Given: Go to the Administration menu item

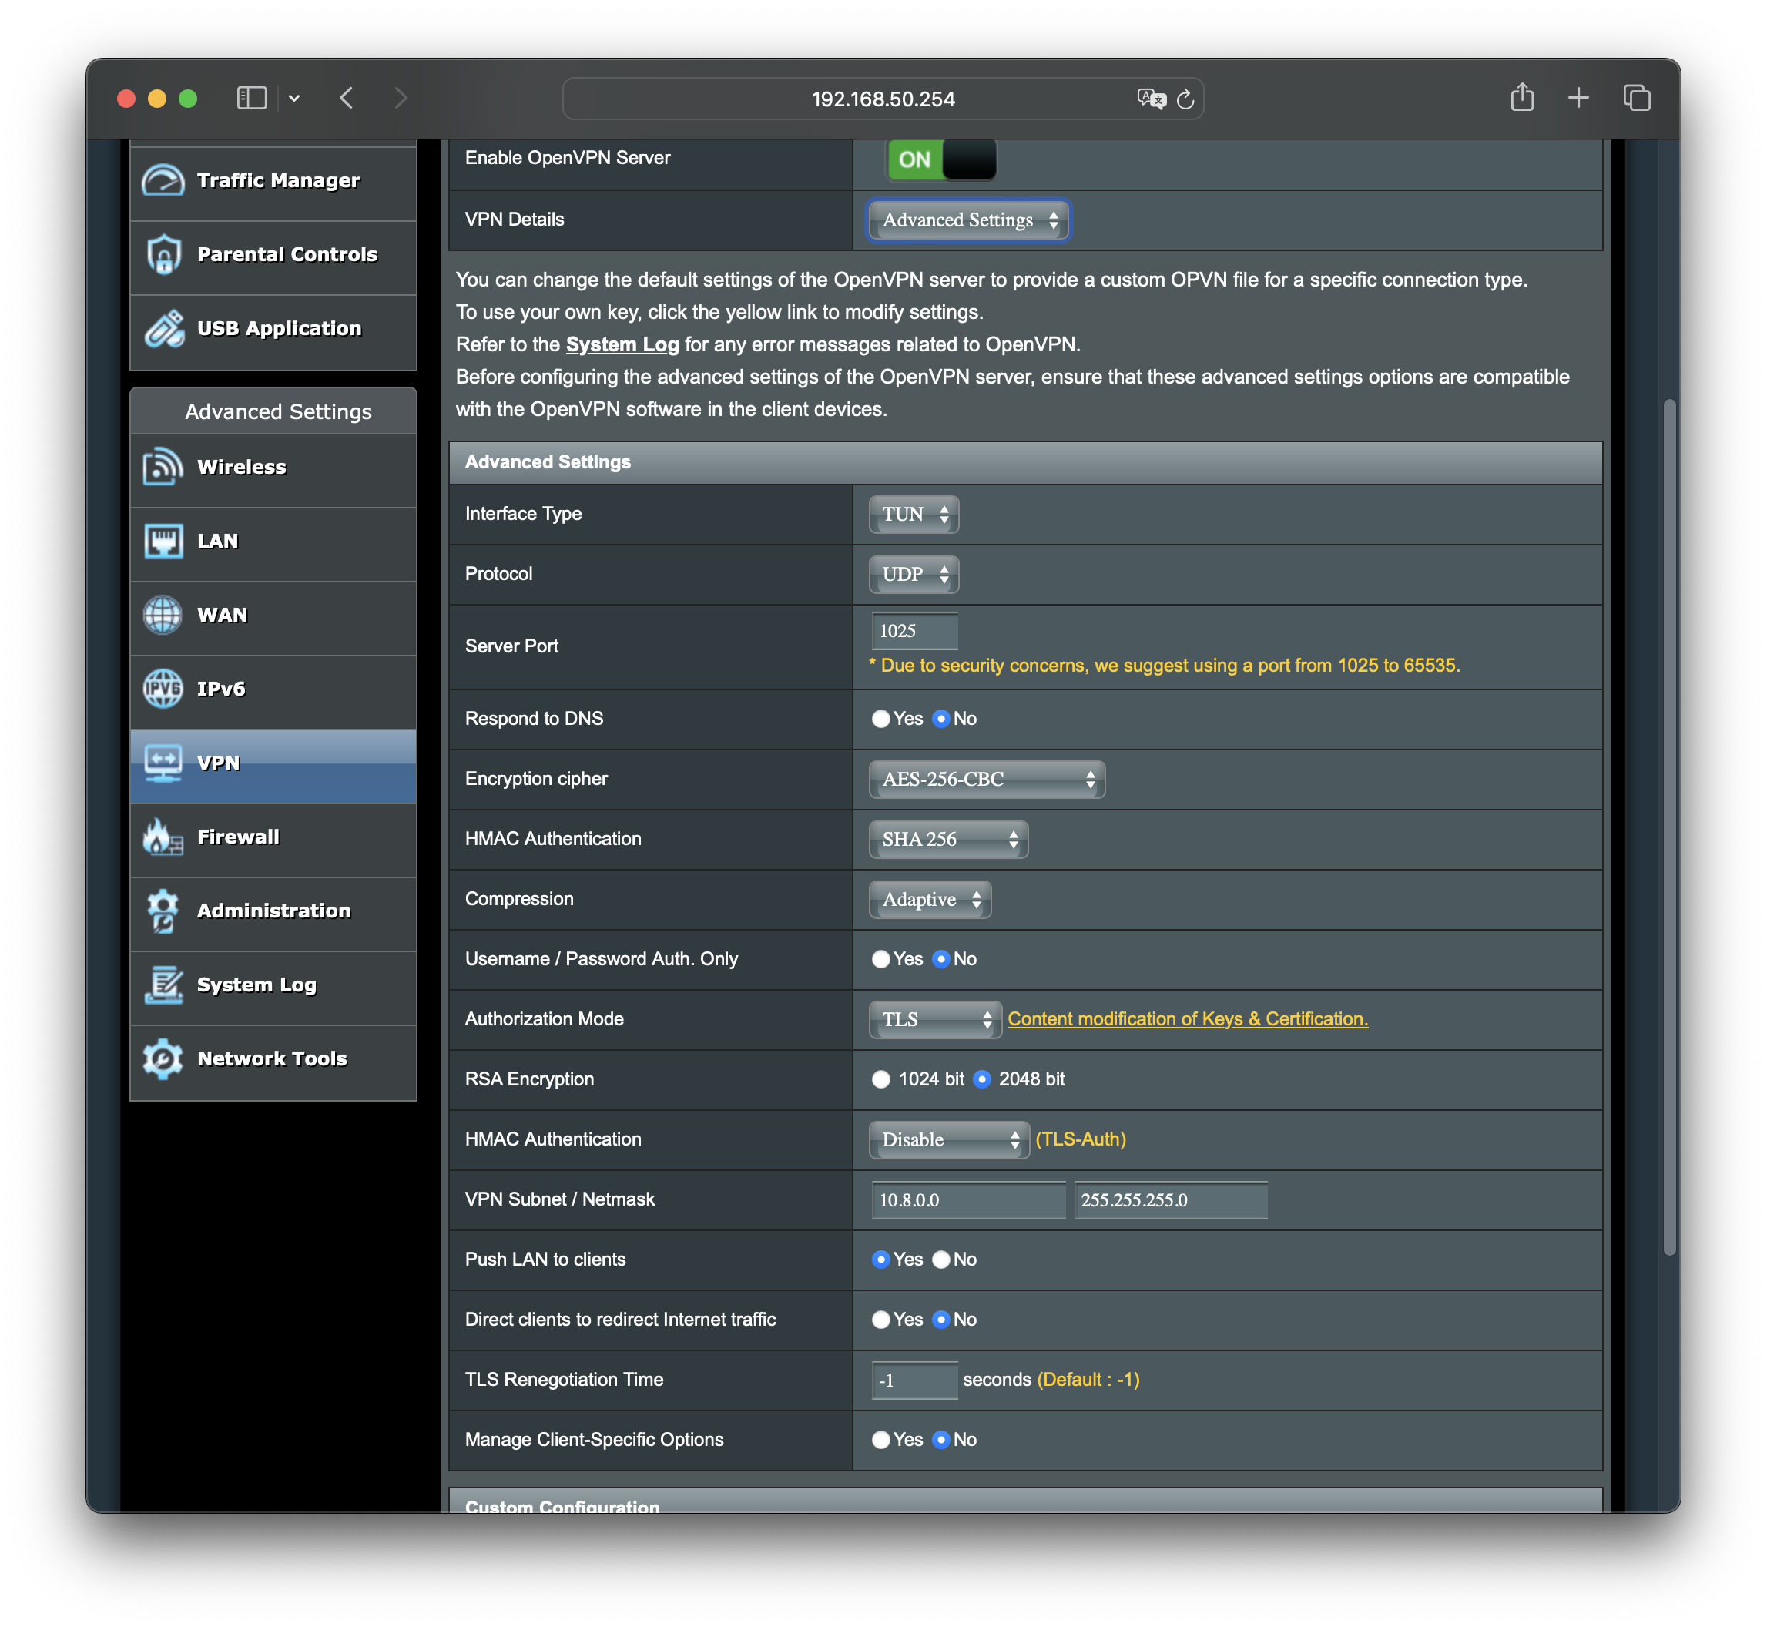Looking at the screenshot, I should tap(273, 911).
